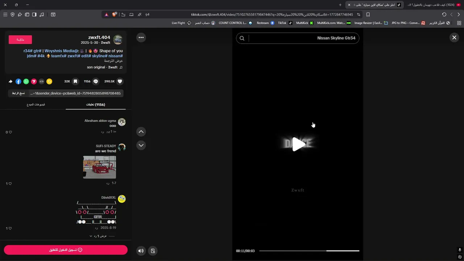Viewport: 464px width, 261px height.
Task: Open zwxft.404 profile avatar
Action: pos(118,40)
